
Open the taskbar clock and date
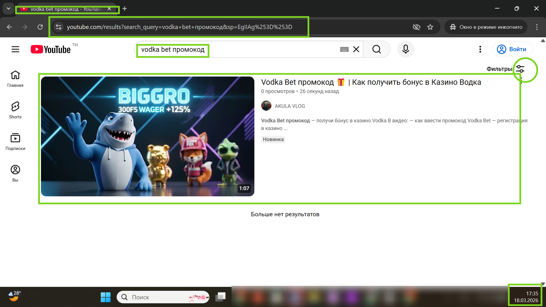pyautogui.click(x=526, y=297)
